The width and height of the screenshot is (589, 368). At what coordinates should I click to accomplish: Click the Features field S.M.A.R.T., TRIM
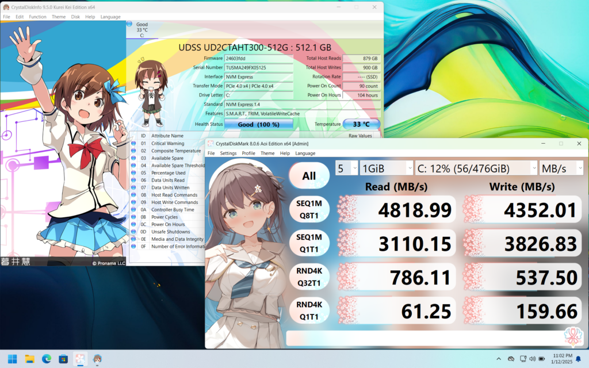click(303, 113)
